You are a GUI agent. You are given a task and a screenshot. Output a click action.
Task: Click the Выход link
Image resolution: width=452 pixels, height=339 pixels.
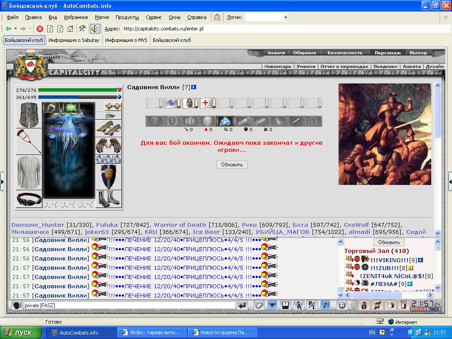click(x=418, y=53)
